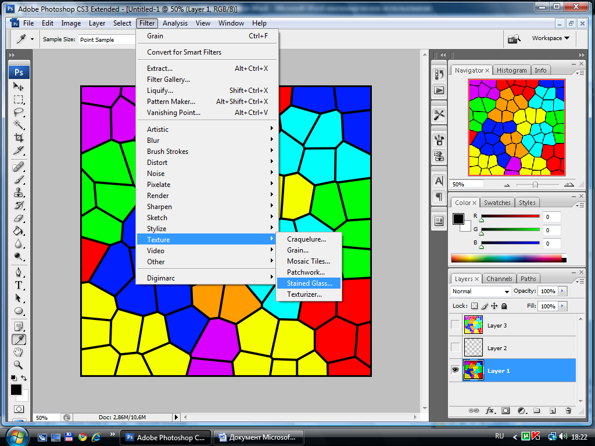The height and width of the screenshot is (446, 595).
Task: Select the Dodge tool
Action: [19, 257]
